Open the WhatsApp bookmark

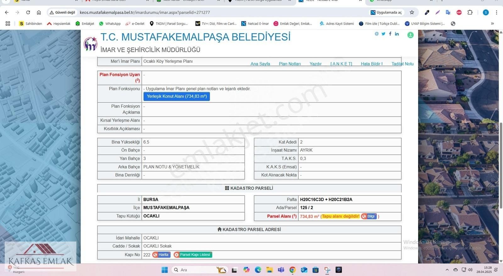pos(110,24)
